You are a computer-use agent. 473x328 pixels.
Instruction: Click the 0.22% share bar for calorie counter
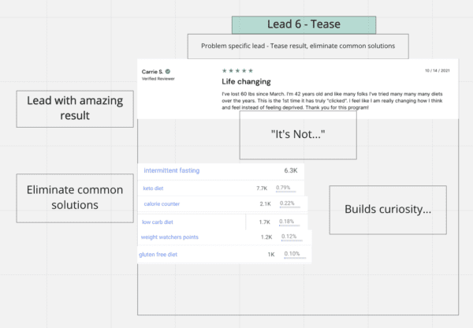point(289,207)
